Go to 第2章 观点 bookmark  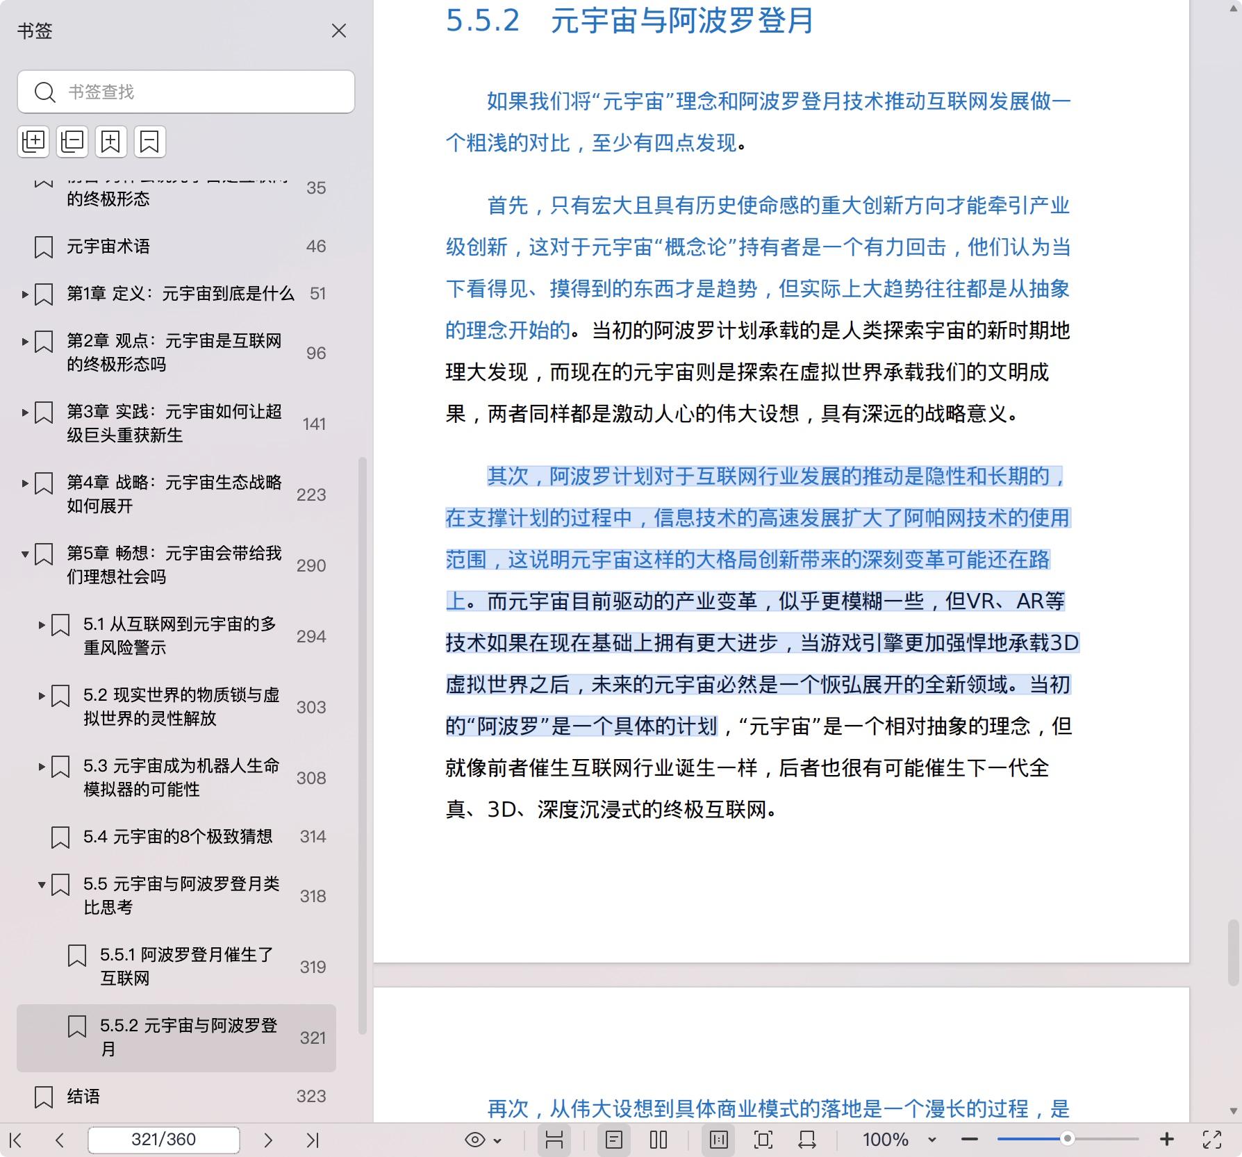(x=174, y=353)
